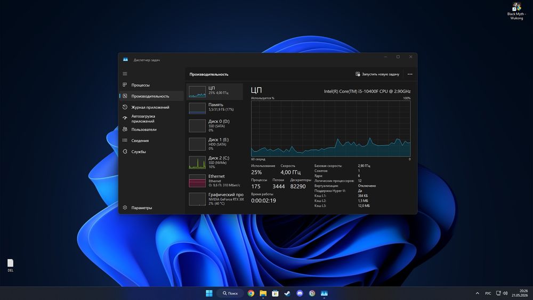The image size is (533, 300).
Task: Click the Кэш L1 value 384 КБ
Action: coord(362,196)
